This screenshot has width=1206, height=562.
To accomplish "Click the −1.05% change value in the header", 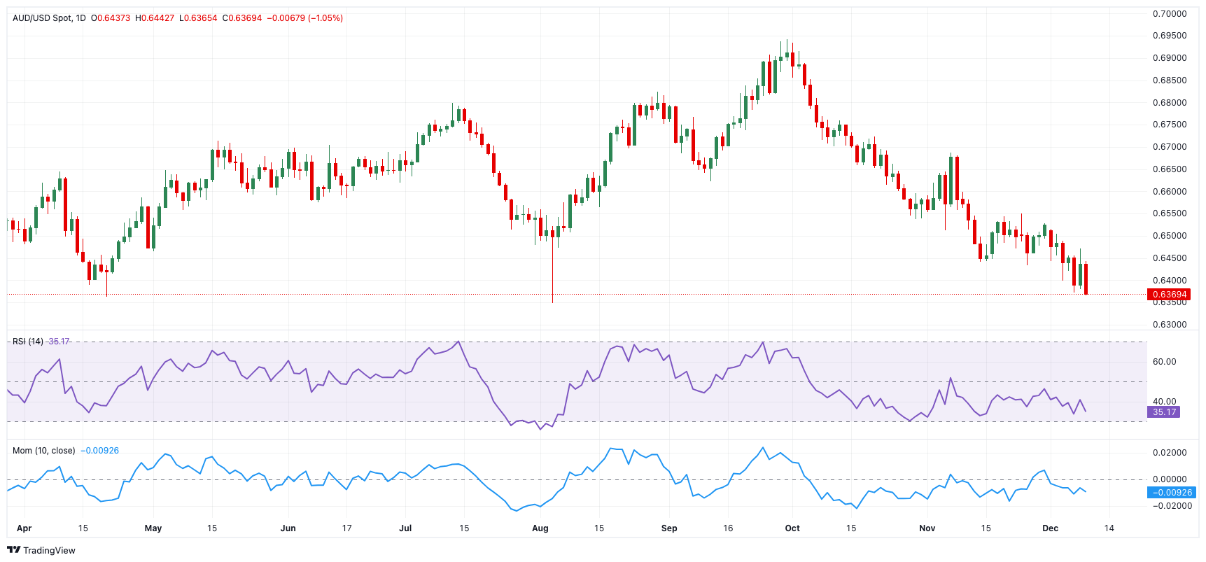I will [x=325, y=18].
